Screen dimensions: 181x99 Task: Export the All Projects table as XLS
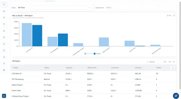170,62
